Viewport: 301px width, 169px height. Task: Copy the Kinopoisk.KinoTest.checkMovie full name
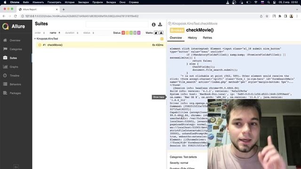(x=170, y=23)
